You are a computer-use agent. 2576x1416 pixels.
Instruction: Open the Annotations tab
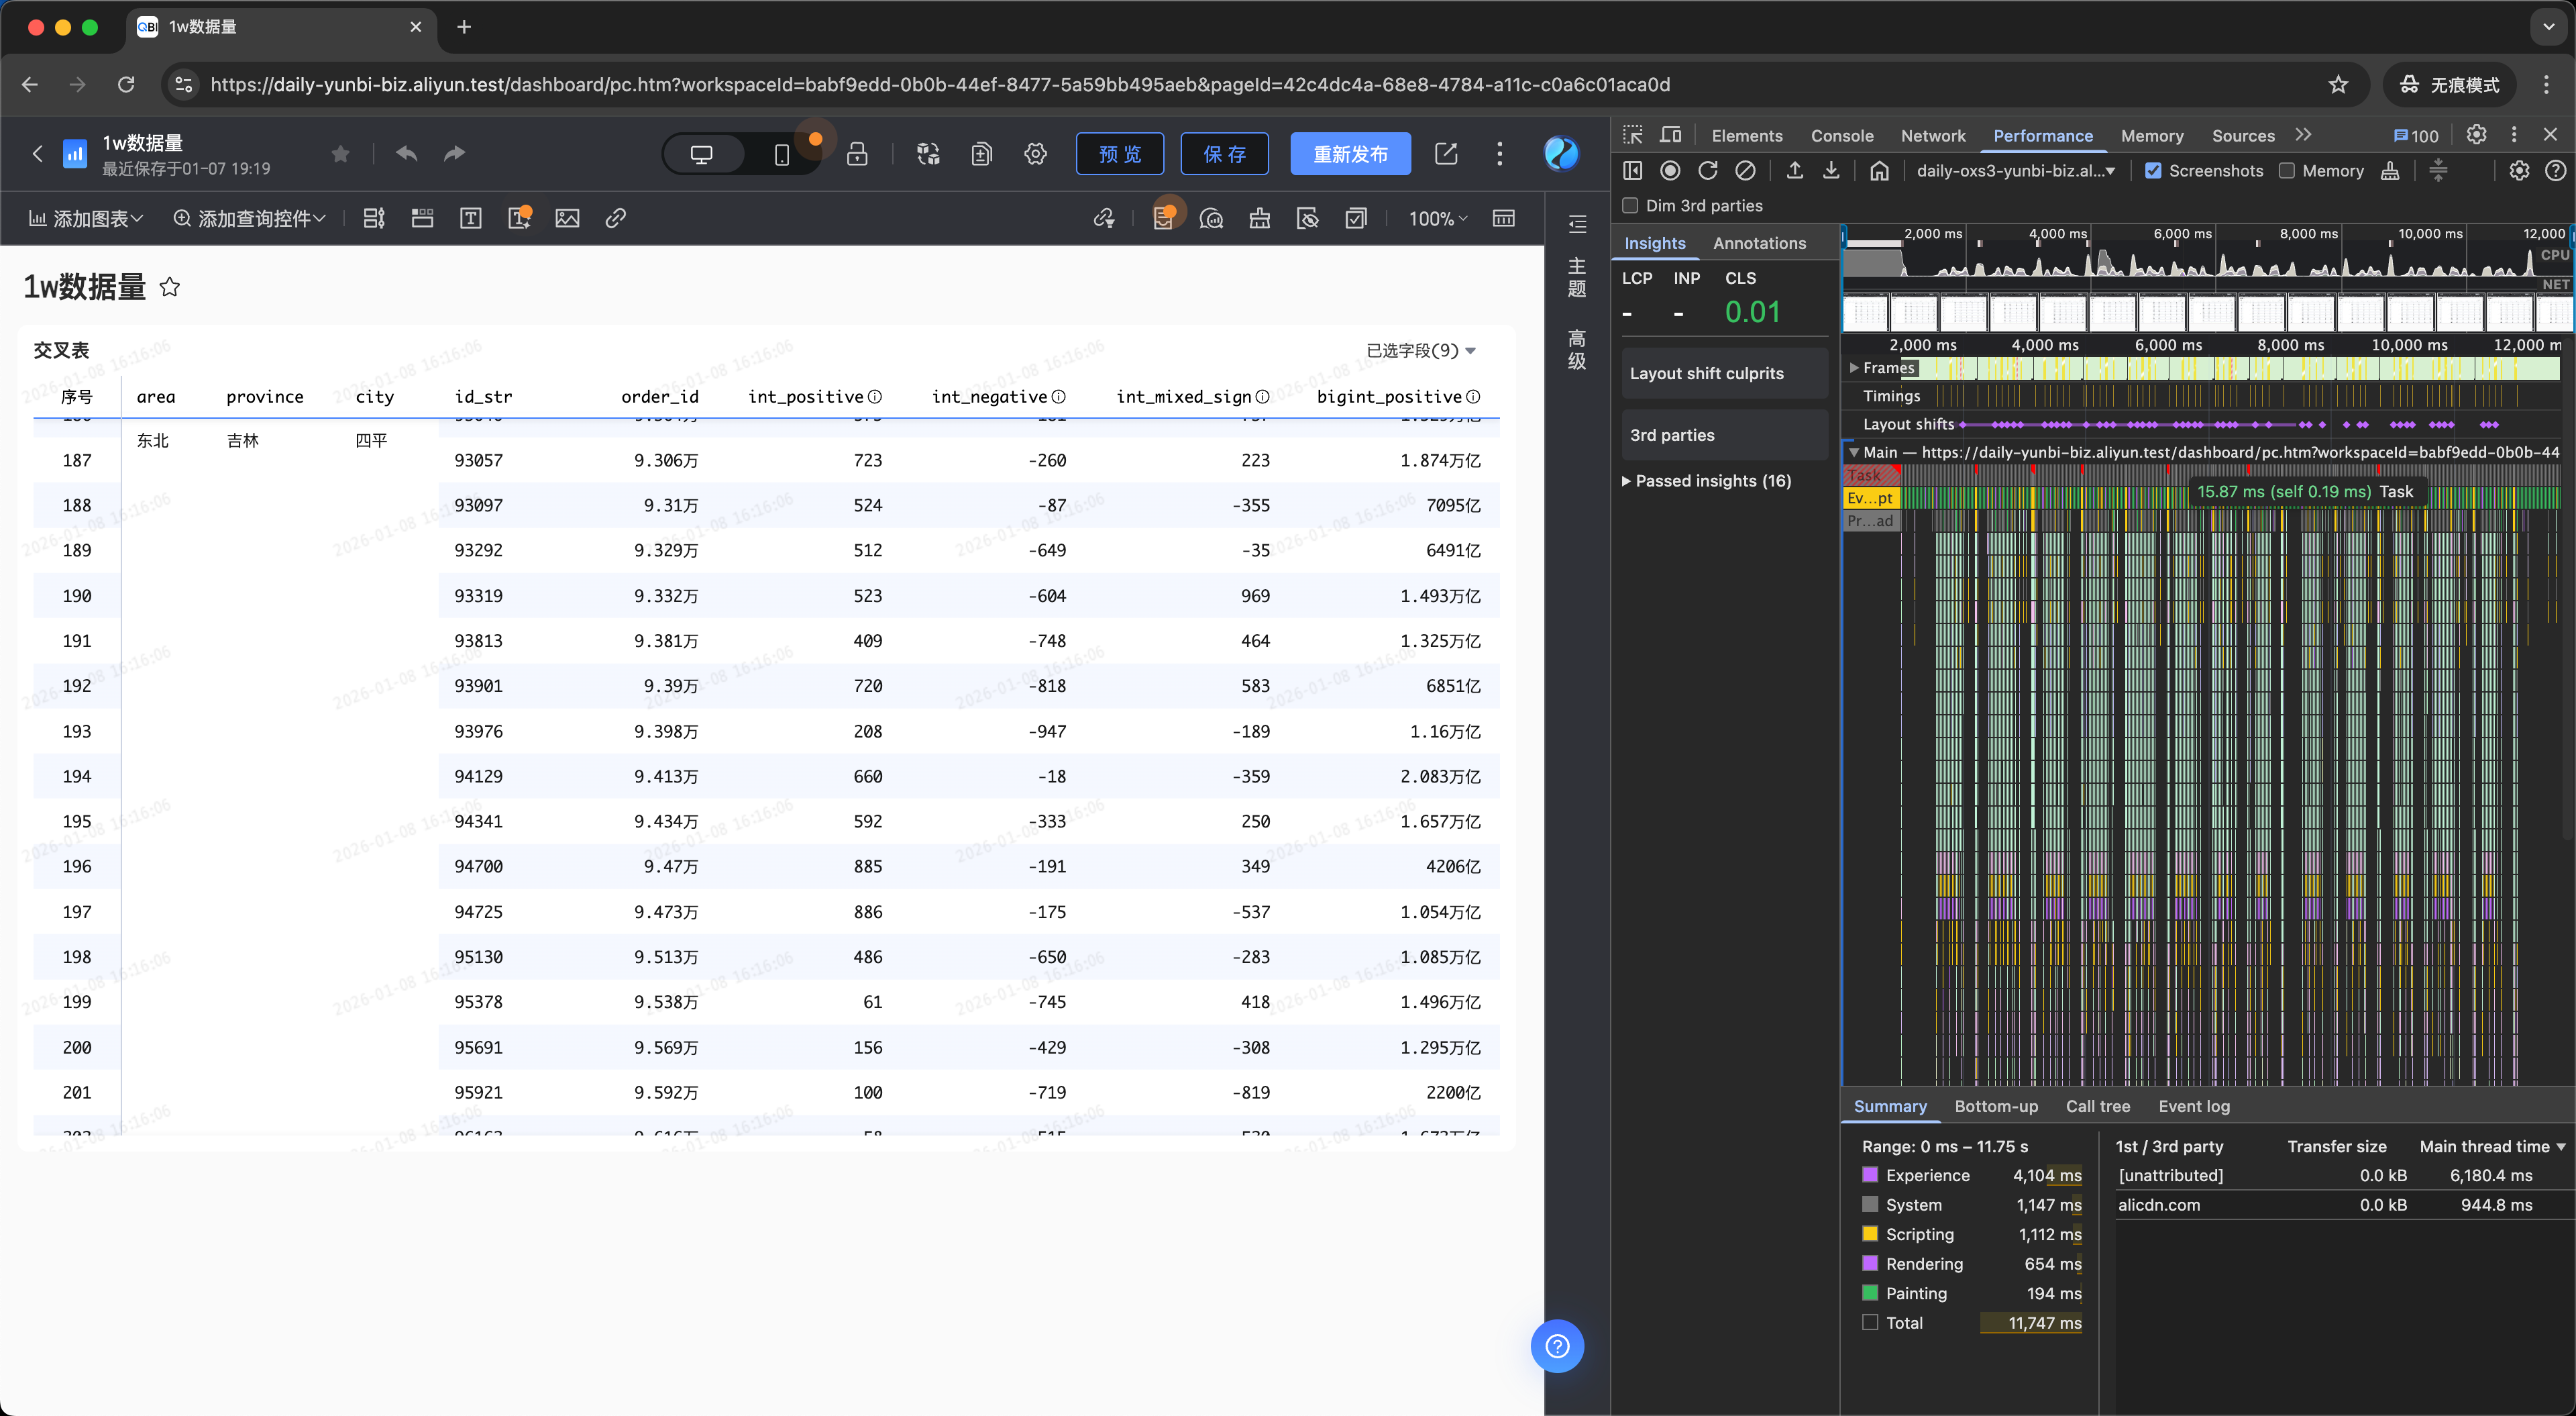pos(1759,243)
